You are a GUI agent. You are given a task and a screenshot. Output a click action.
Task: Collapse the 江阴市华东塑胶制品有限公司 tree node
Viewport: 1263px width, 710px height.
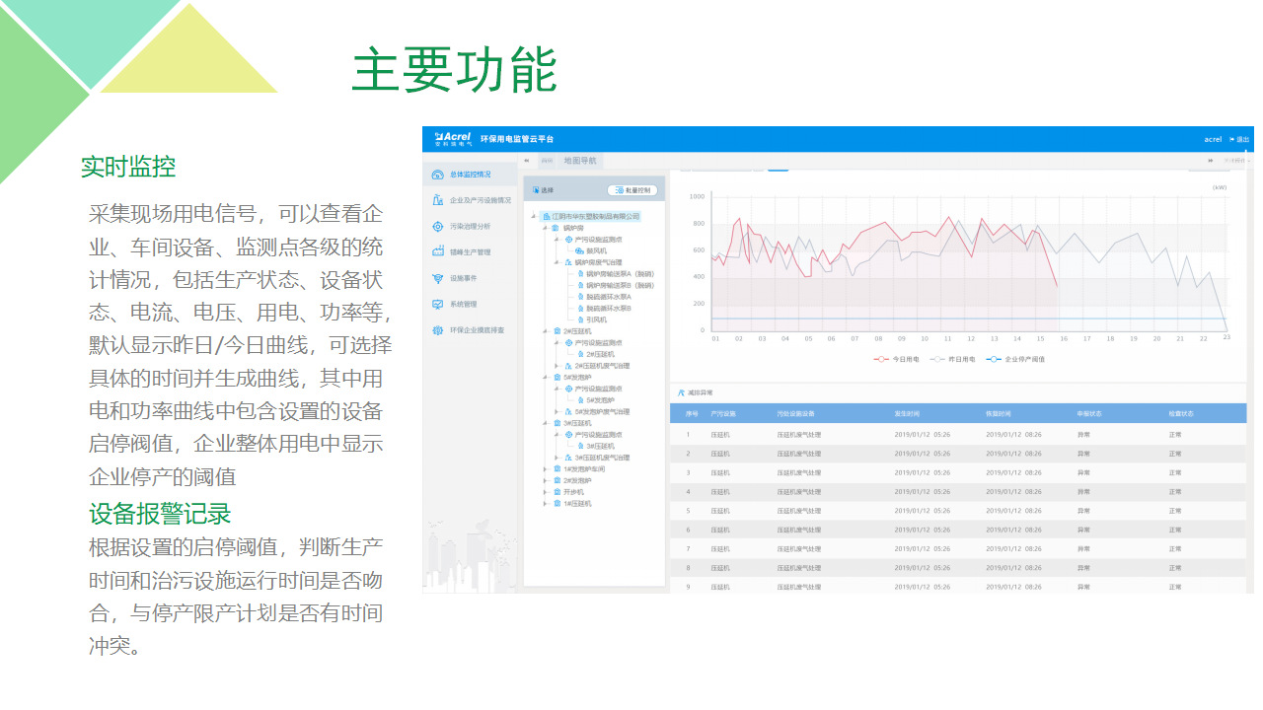tap(533, 216)
